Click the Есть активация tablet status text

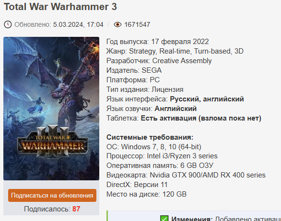168,118
